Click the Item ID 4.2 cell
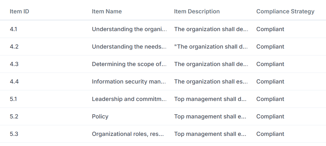326x146 pixels. (x=14, y=47)
